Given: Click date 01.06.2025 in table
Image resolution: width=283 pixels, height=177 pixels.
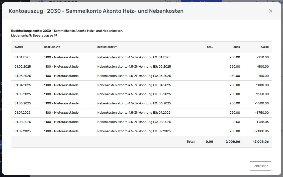Looking at the screenshot, I should [23, 103].
